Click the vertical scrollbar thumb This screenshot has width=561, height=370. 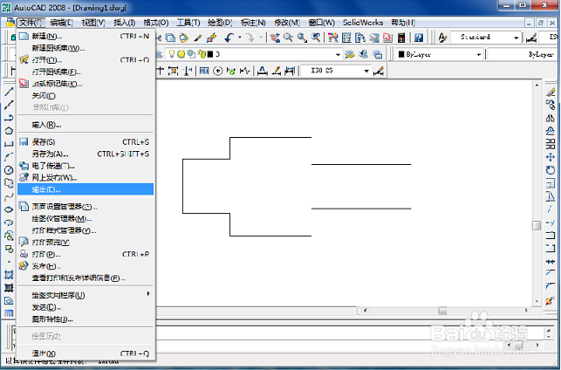(x=537, y=225)
